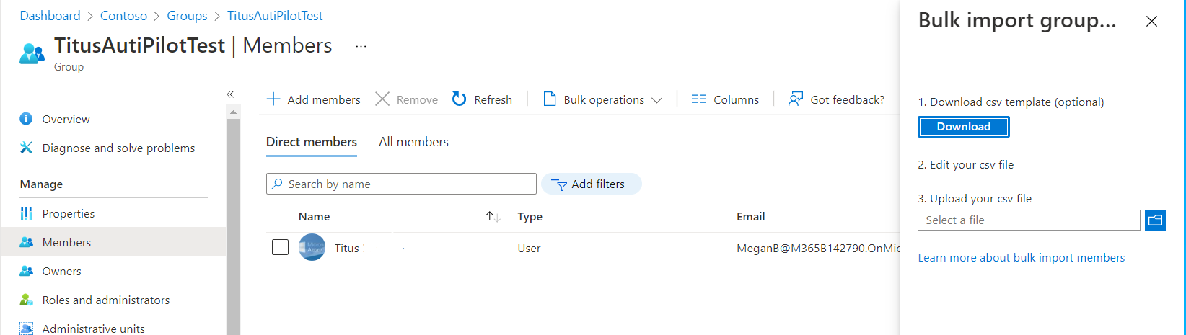Click Titus user avatar thumbnail

point(312,248)
